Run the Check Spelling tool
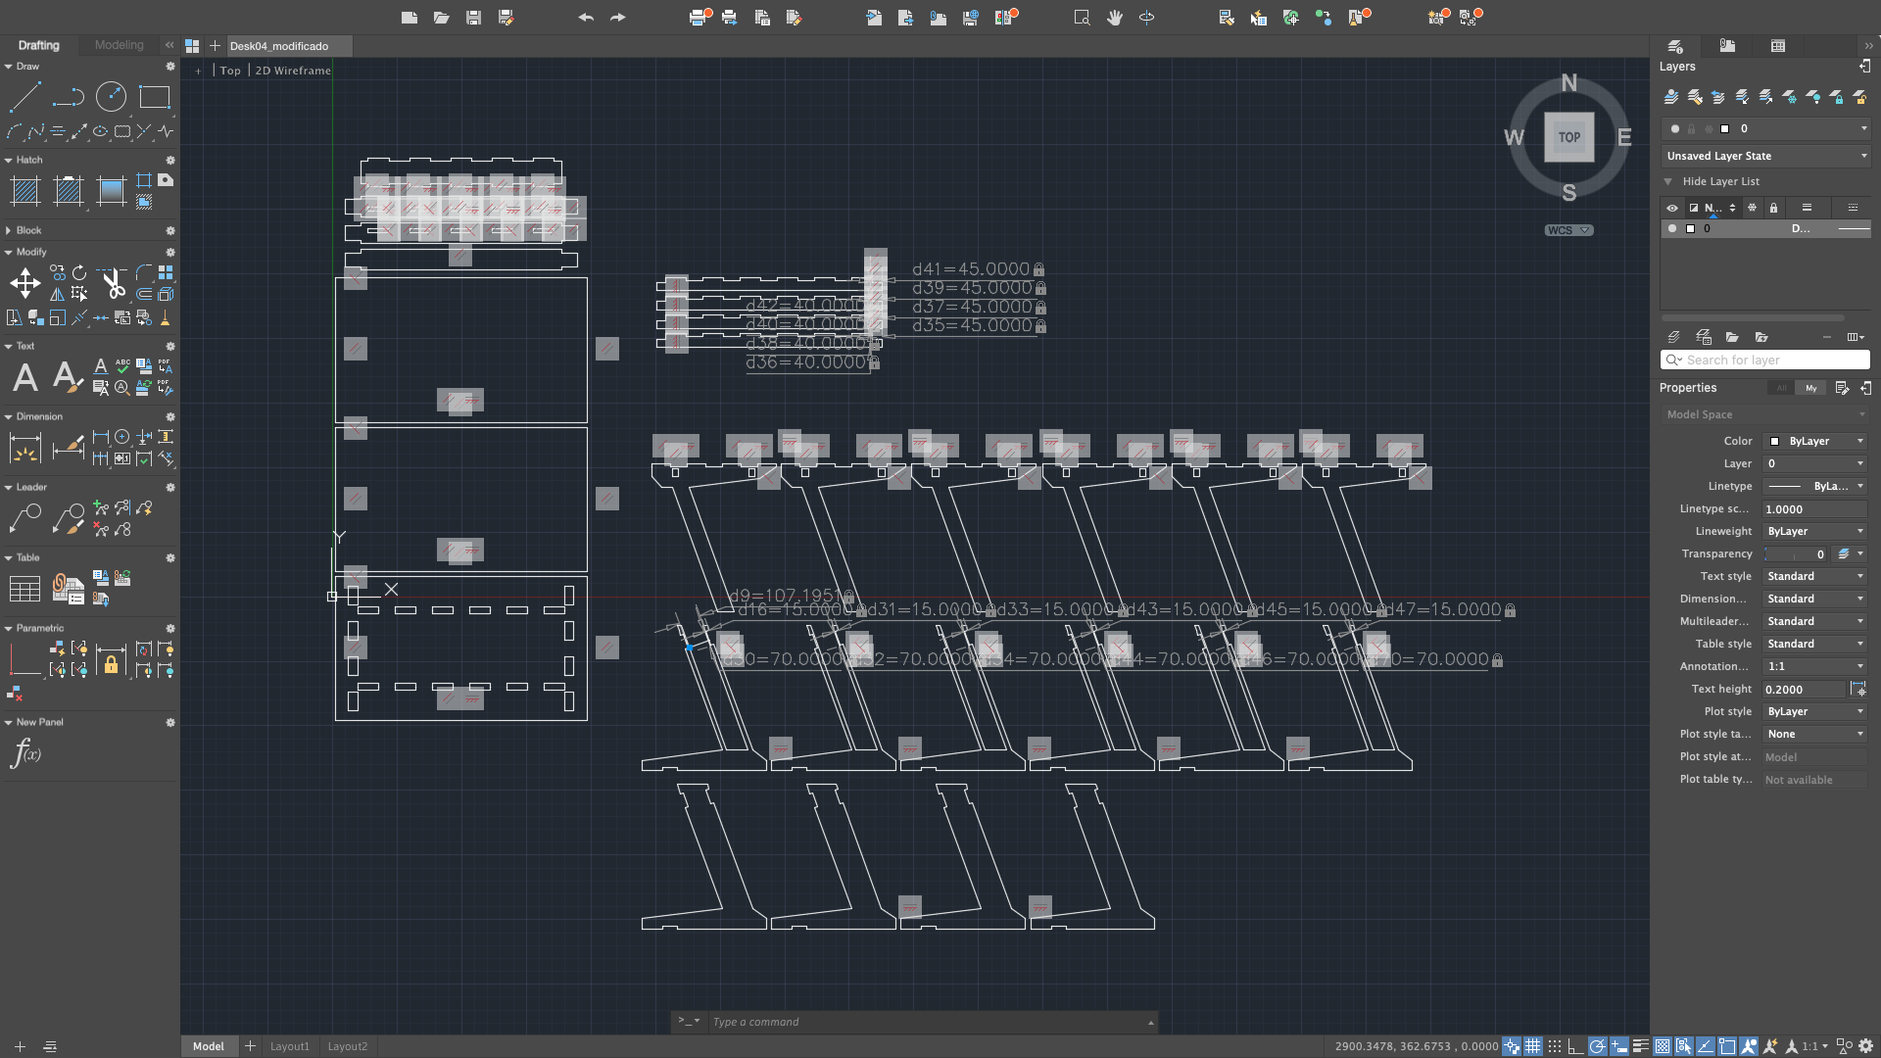This screenshot has height=1058, width=1881. 122,366
